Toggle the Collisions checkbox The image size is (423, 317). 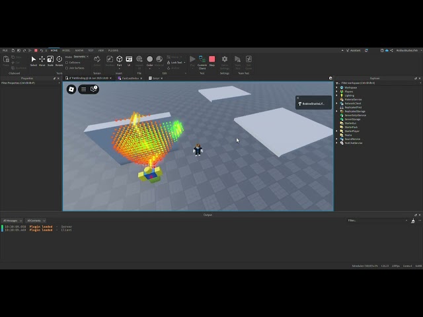click(67, 63)
